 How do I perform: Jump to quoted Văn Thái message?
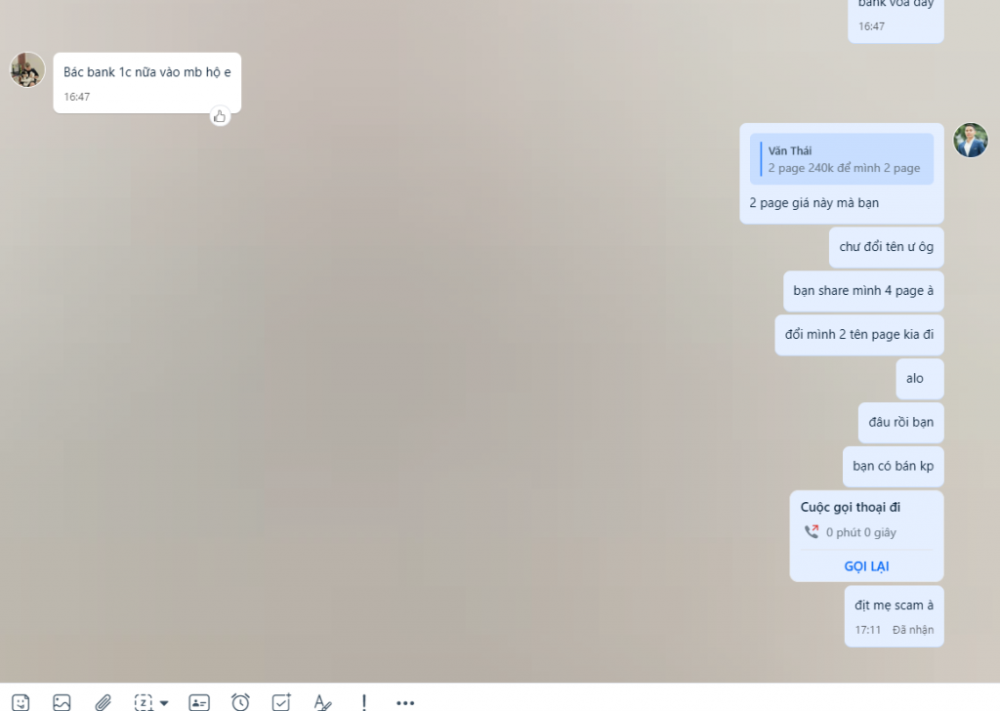[841, 159]
